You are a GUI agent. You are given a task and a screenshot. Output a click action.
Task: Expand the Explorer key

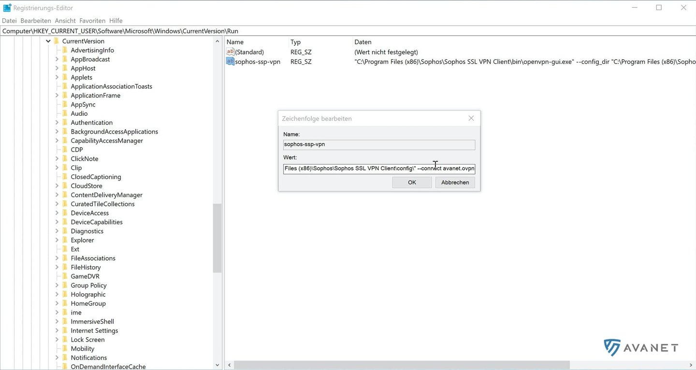pyautogui.click(x=57, y=240)
